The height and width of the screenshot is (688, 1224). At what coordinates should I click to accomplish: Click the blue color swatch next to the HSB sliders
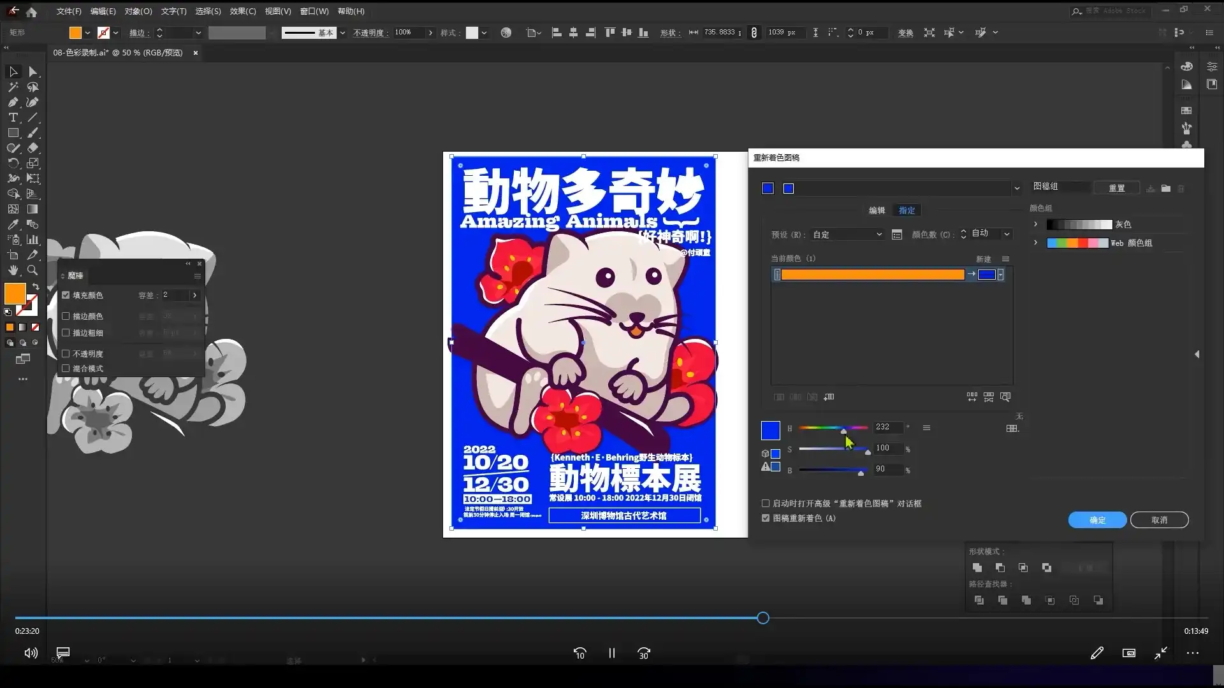pyautogui.click(x=770, y=431)
